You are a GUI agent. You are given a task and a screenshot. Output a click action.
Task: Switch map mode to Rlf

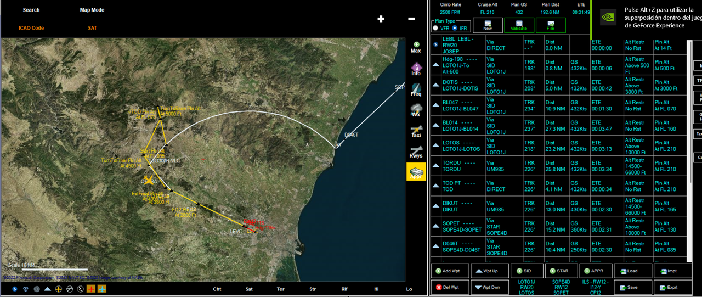point(344,289)
